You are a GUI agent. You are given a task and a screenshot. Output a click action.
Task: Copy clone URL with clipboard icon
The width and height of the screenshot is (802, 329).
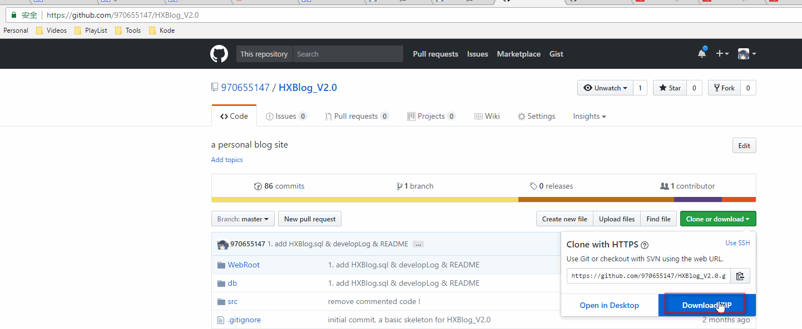click(x=740, y=276)
